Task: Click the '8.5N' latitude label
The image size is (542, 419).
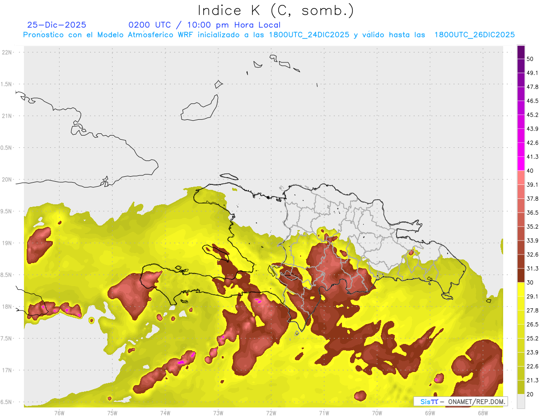Action: [7, 275]
